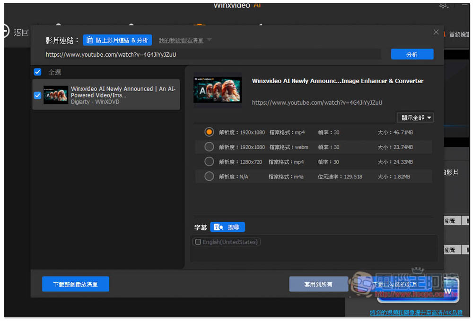Close the video link dialog

click(436, 32)
